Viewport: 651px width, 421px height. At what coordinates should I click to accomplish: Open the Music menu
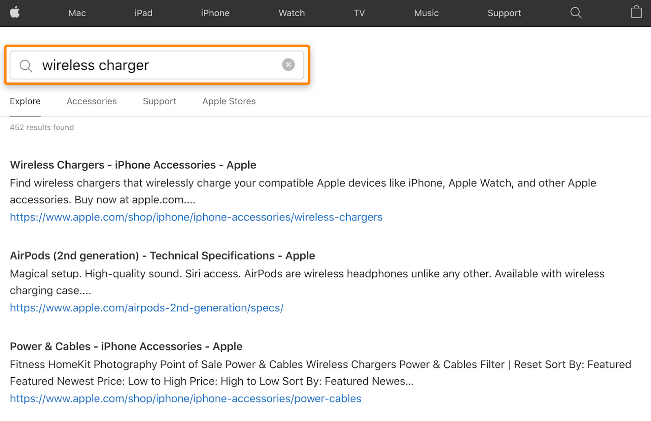(426, 13)
